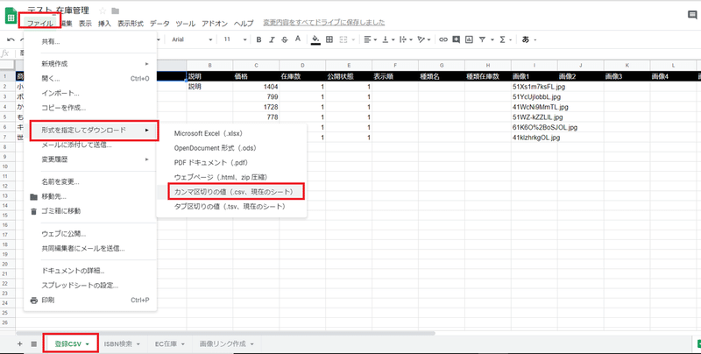Image resolution: width=701 pixels, height=354 pixels.
Task: Select カンマ区切りの値 (.csv) download option
Action: coord(236,191)
